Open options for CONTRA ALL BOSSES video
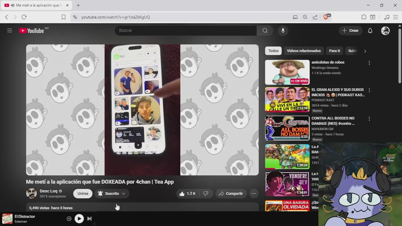The image size is (402, 226). pyautogui.click(x=369, y=119)
